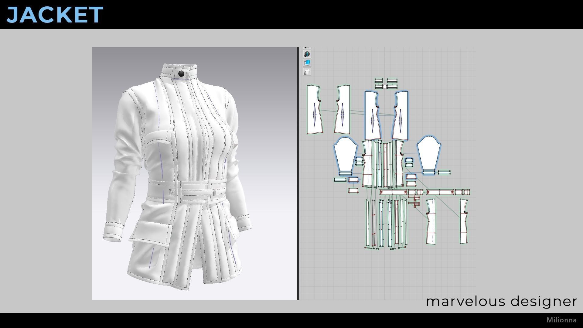Click the black collar button in 3D view

pos(181,74)
